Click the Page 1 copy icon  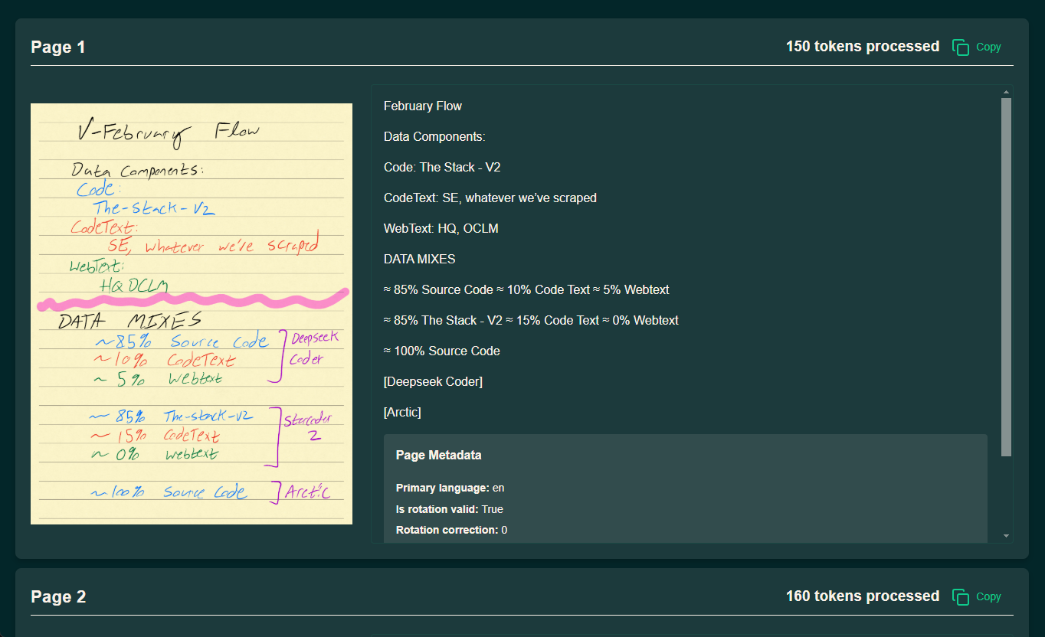coord(961,47)
